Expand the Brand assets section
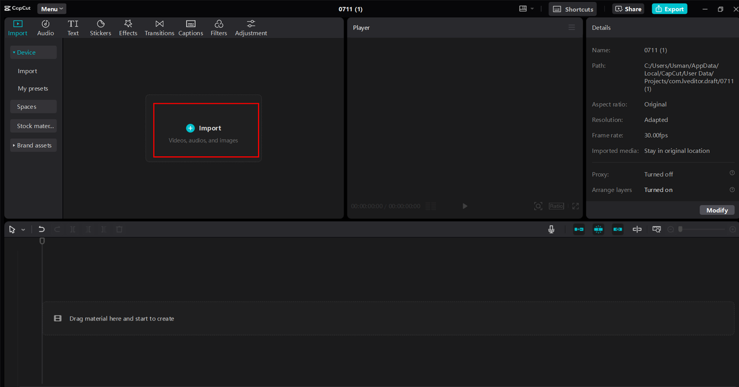This screenshot has width=739, height=387. pos(33,145)
